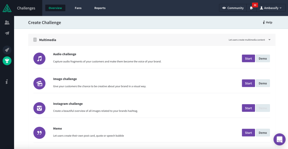The image size is (288, 149).
Task: Open the Community view button
Action: coord(233,8)
